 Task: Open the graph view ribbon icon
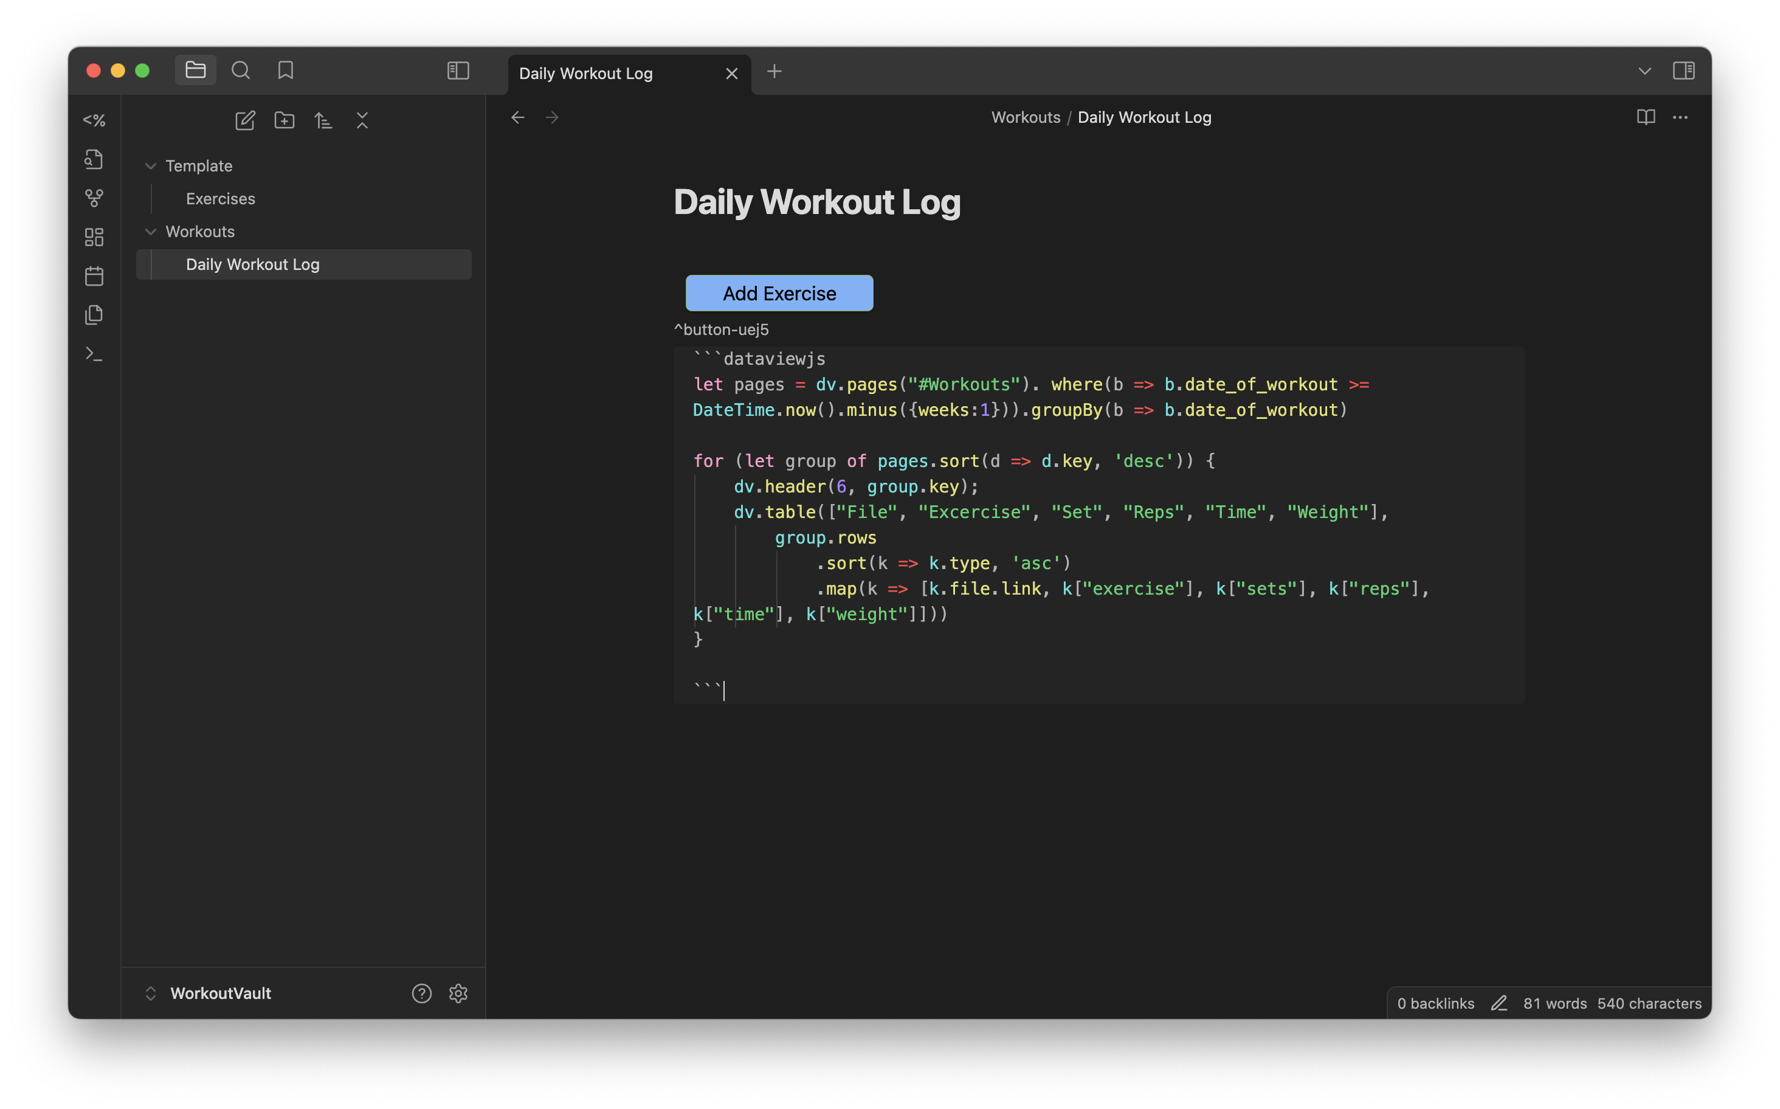click(x=94, y=198)
